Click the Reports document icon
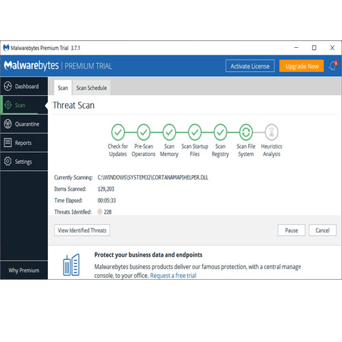Viewport: 342px width, 342px height. click(x=8, y=143)
